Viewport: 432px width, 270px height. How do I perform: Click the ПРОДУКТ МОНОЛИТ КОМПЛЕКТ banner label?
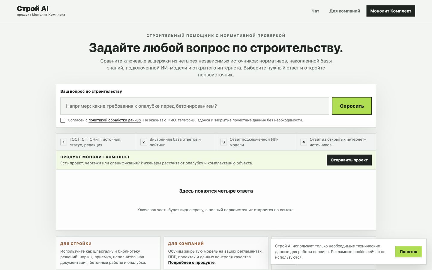95,157
